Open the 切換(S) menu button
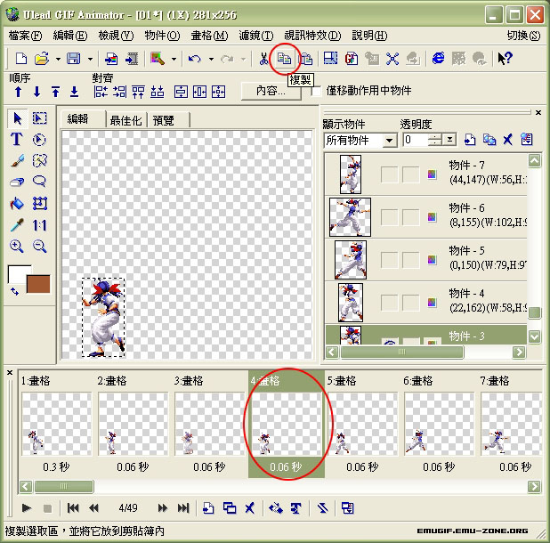Screen dimensions: 550x543 [523, 36]
